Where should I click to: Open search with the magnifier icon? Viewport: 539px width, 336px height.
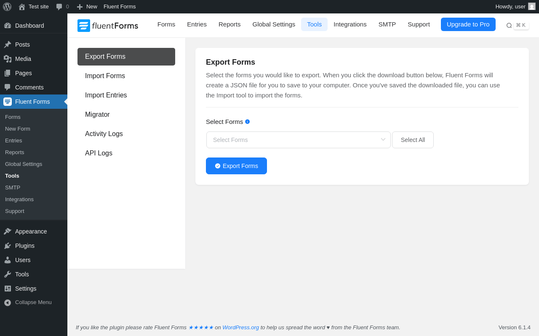[509, 26]
